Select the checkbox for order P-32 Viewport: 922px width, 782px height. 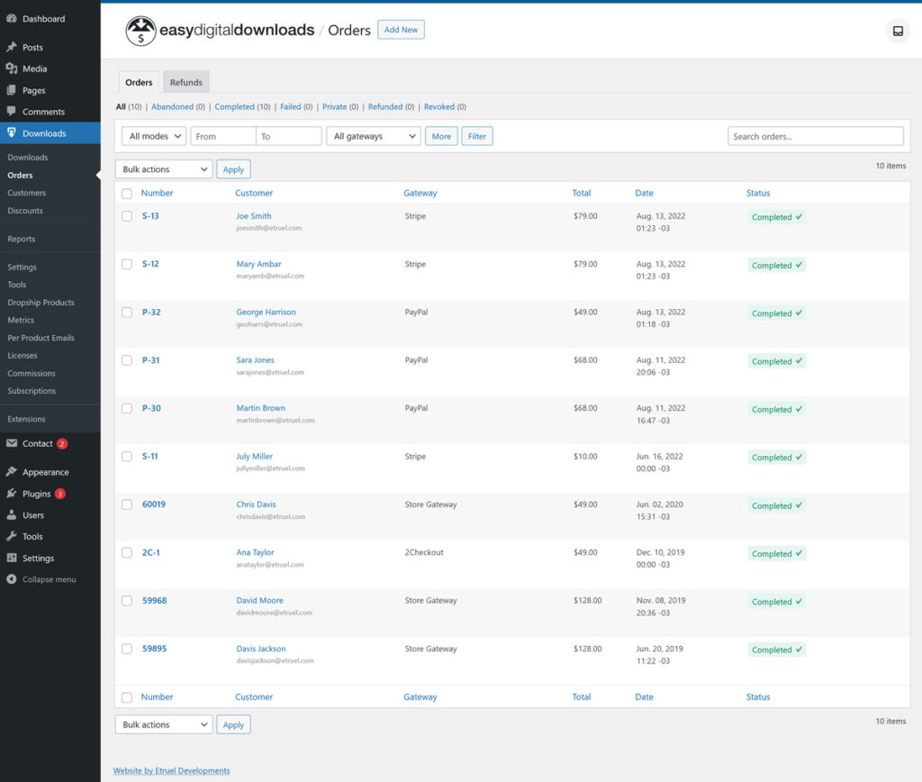pos(126,312)
